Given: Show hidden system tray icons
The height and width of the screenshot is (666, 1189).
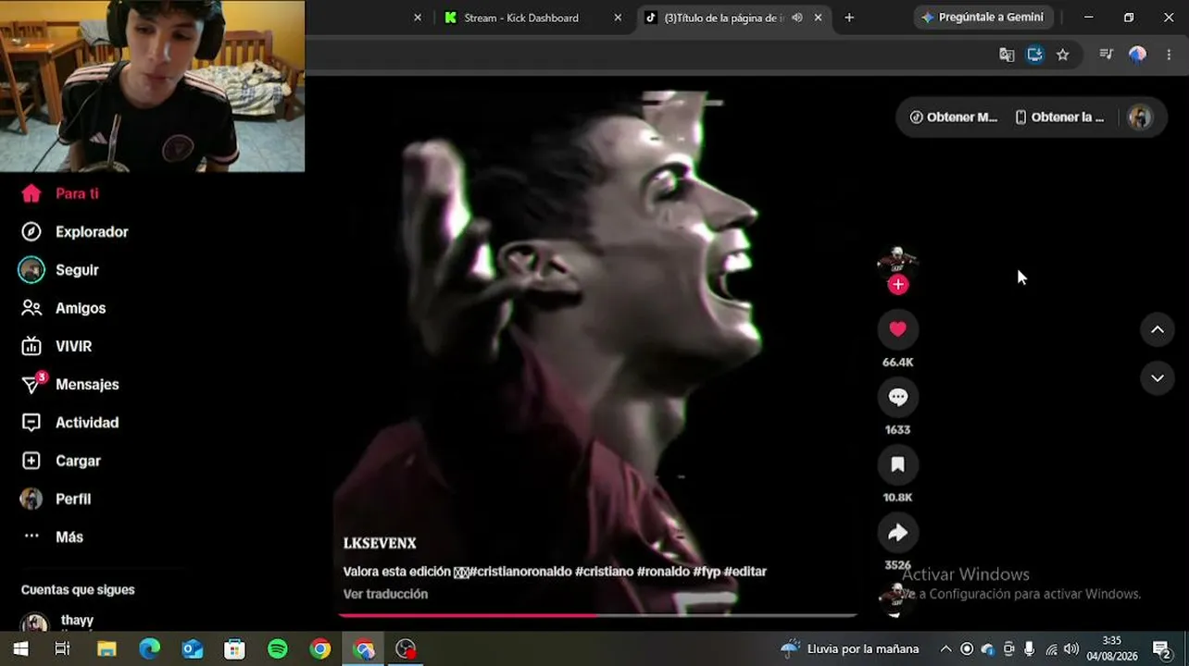Looking at the screenshot, I should coord(945,649).
